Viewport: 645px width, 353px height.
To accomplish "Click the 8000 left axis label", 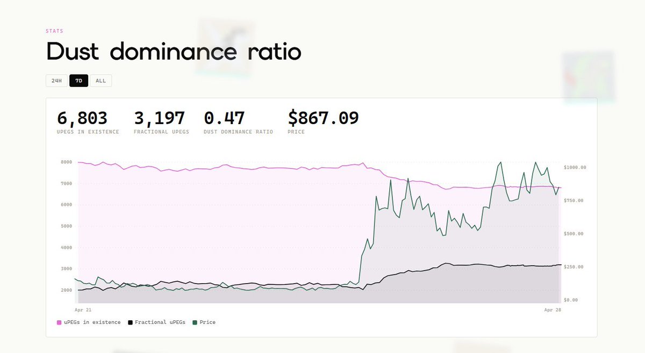I will click(67, 162).
